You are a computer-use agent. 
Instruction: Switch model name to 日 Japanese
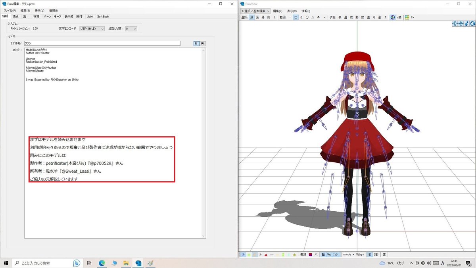pos(196,43)
